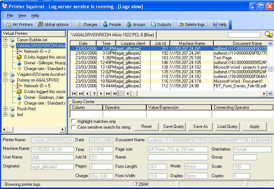Open the toolbar Help button
The height and width of the screenshot is (189, 274).
[x=219, y=24]
